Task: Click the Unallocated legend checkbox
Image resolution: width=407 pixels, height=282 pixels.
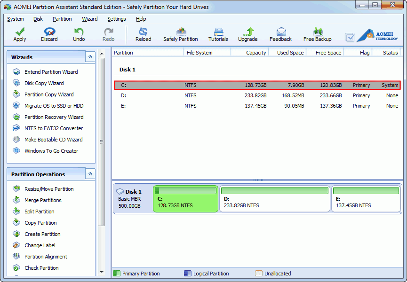Action: click(258, 273)
